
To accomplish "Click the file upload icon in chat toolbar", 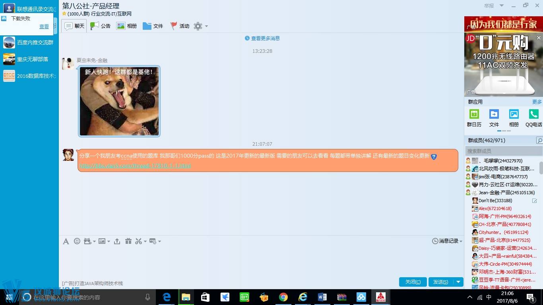I will [117, 241].
